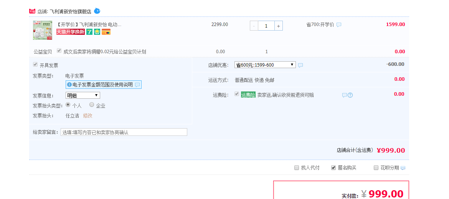Click the 2299.00 original unit price
Screen dimensions: 449x199
(220, 24)
